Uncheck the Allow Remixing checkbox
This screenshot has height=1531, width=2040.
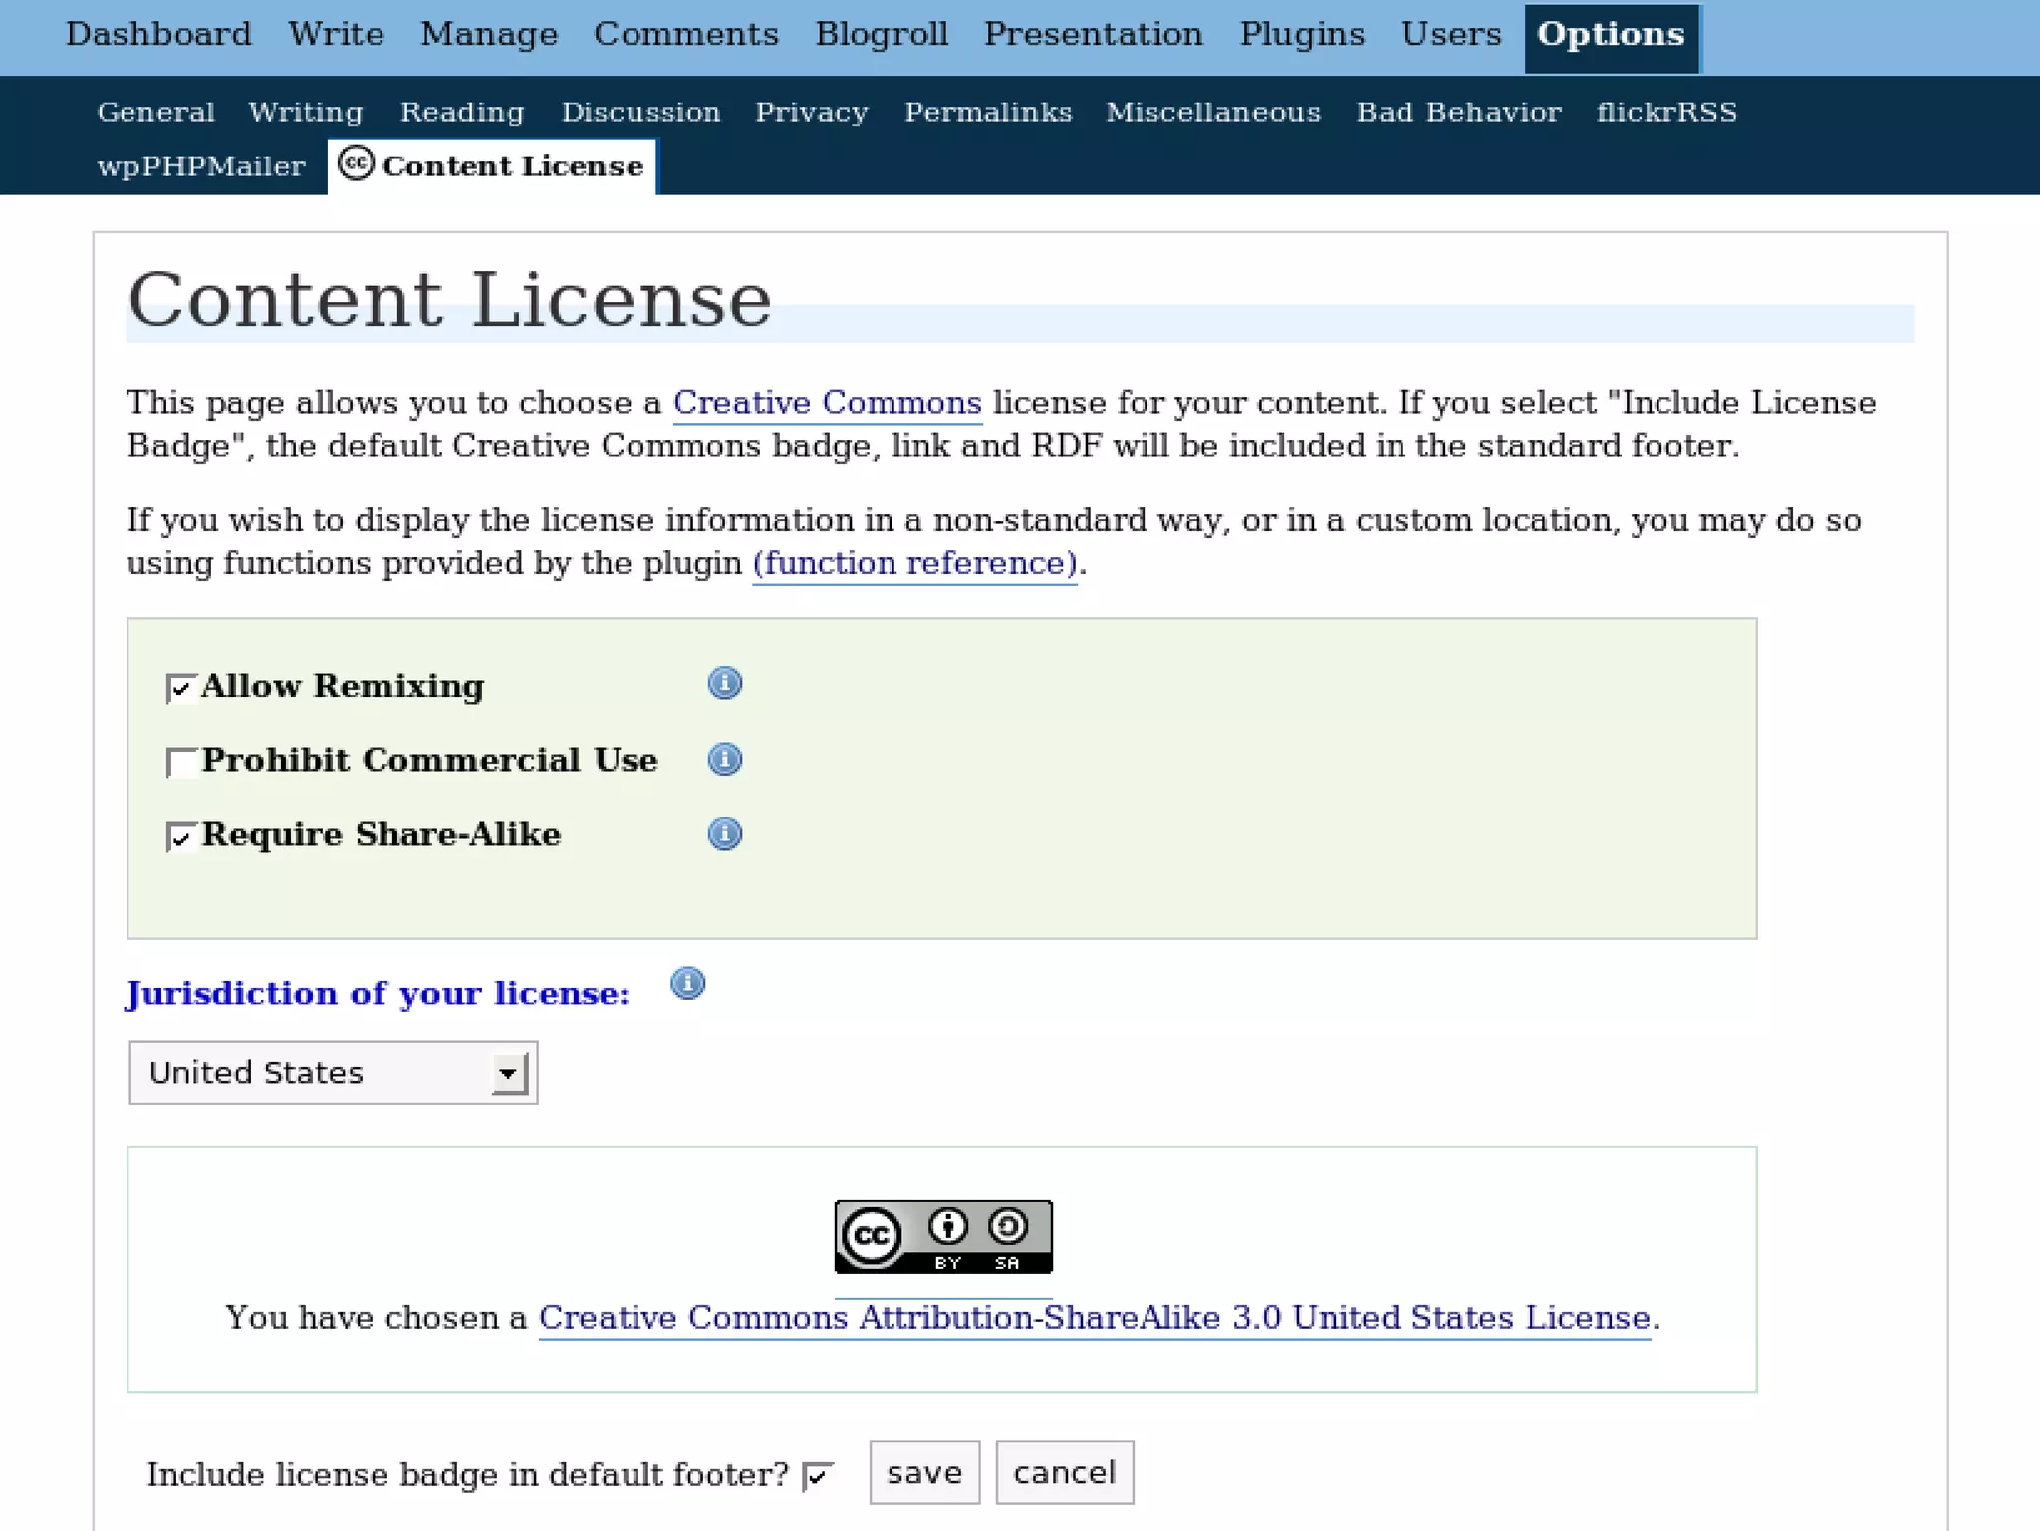(181, 688)
